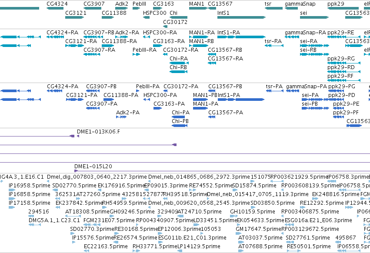Select the CG13567-PB protein label
This screenshot has width=370, height=253.
[x=225, y=87]
